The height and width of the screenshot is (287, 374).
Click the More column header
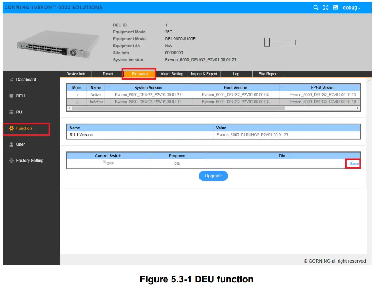(x=76, y=88)
